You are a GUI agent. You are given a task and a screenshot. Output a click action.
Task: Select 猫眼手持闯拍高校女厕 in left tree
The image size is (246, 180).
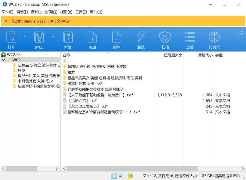pos(38,86)
